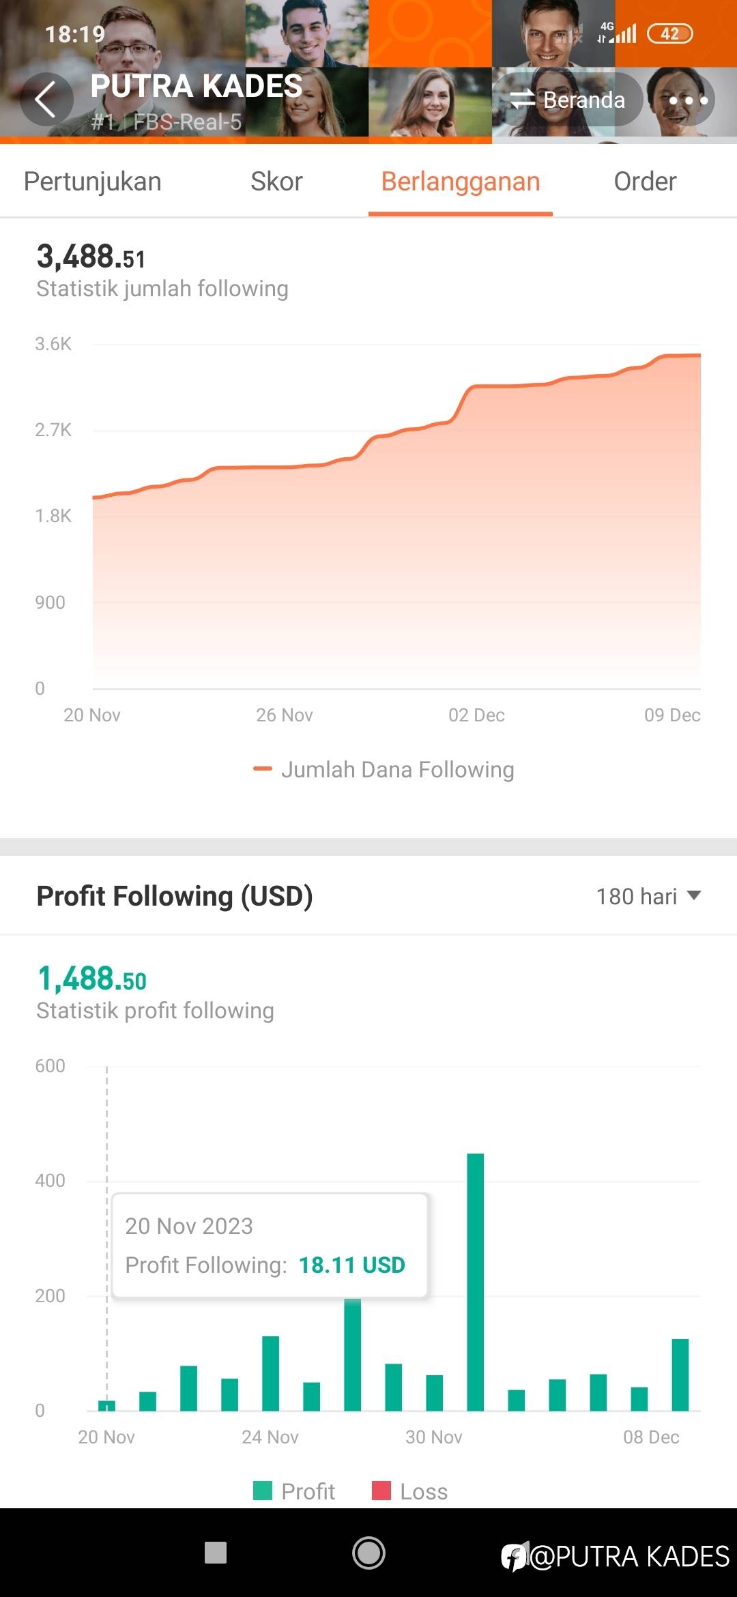Tap the Facebook logo in the watermark
The height and width of the screenshot is (1597, 737).
[x=514, y=1557]
